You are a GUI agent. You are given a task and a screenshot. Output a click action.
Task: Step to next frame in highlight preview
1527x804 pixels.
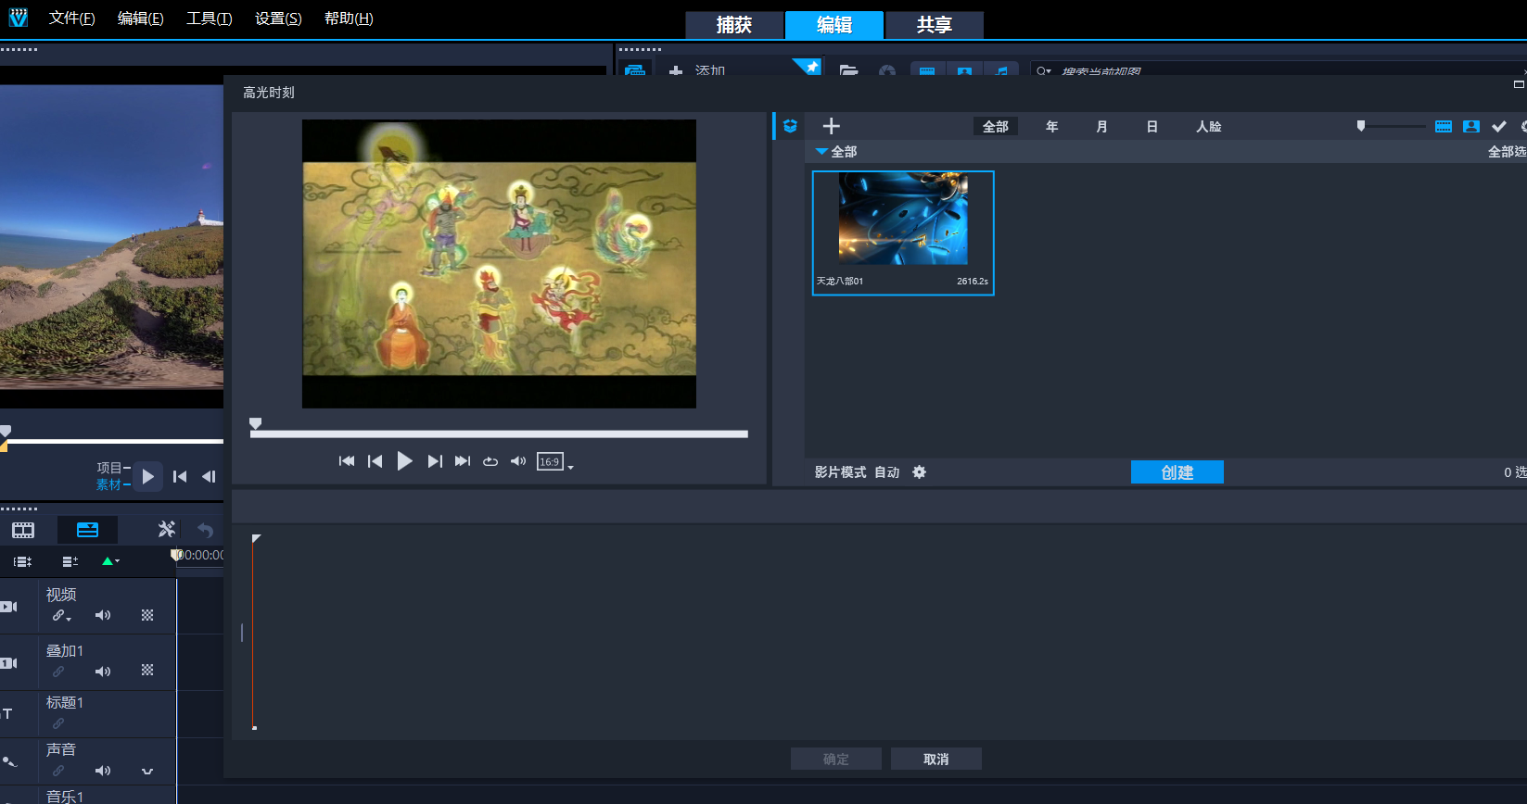[434, 461]
